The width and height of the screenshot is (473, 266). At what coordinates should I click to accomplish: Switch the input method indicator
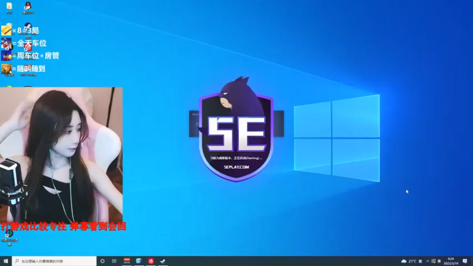tap(439, 261)
